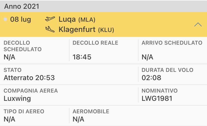This screenshot has height=126, width=207.
Task: Click the Compagnia Aerea label
Action: pos(31,91)
